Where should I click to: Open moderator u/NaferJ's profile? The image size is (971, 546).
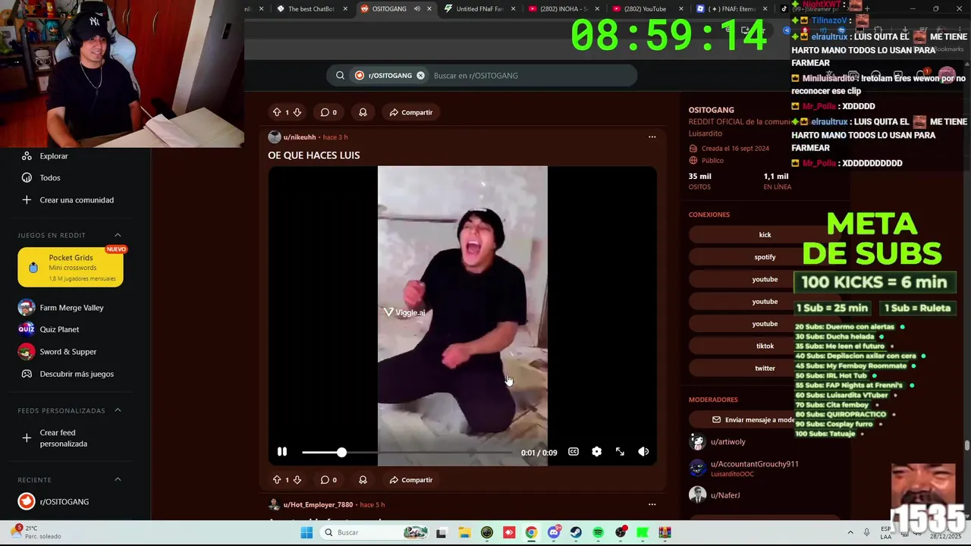pos(724,495)
